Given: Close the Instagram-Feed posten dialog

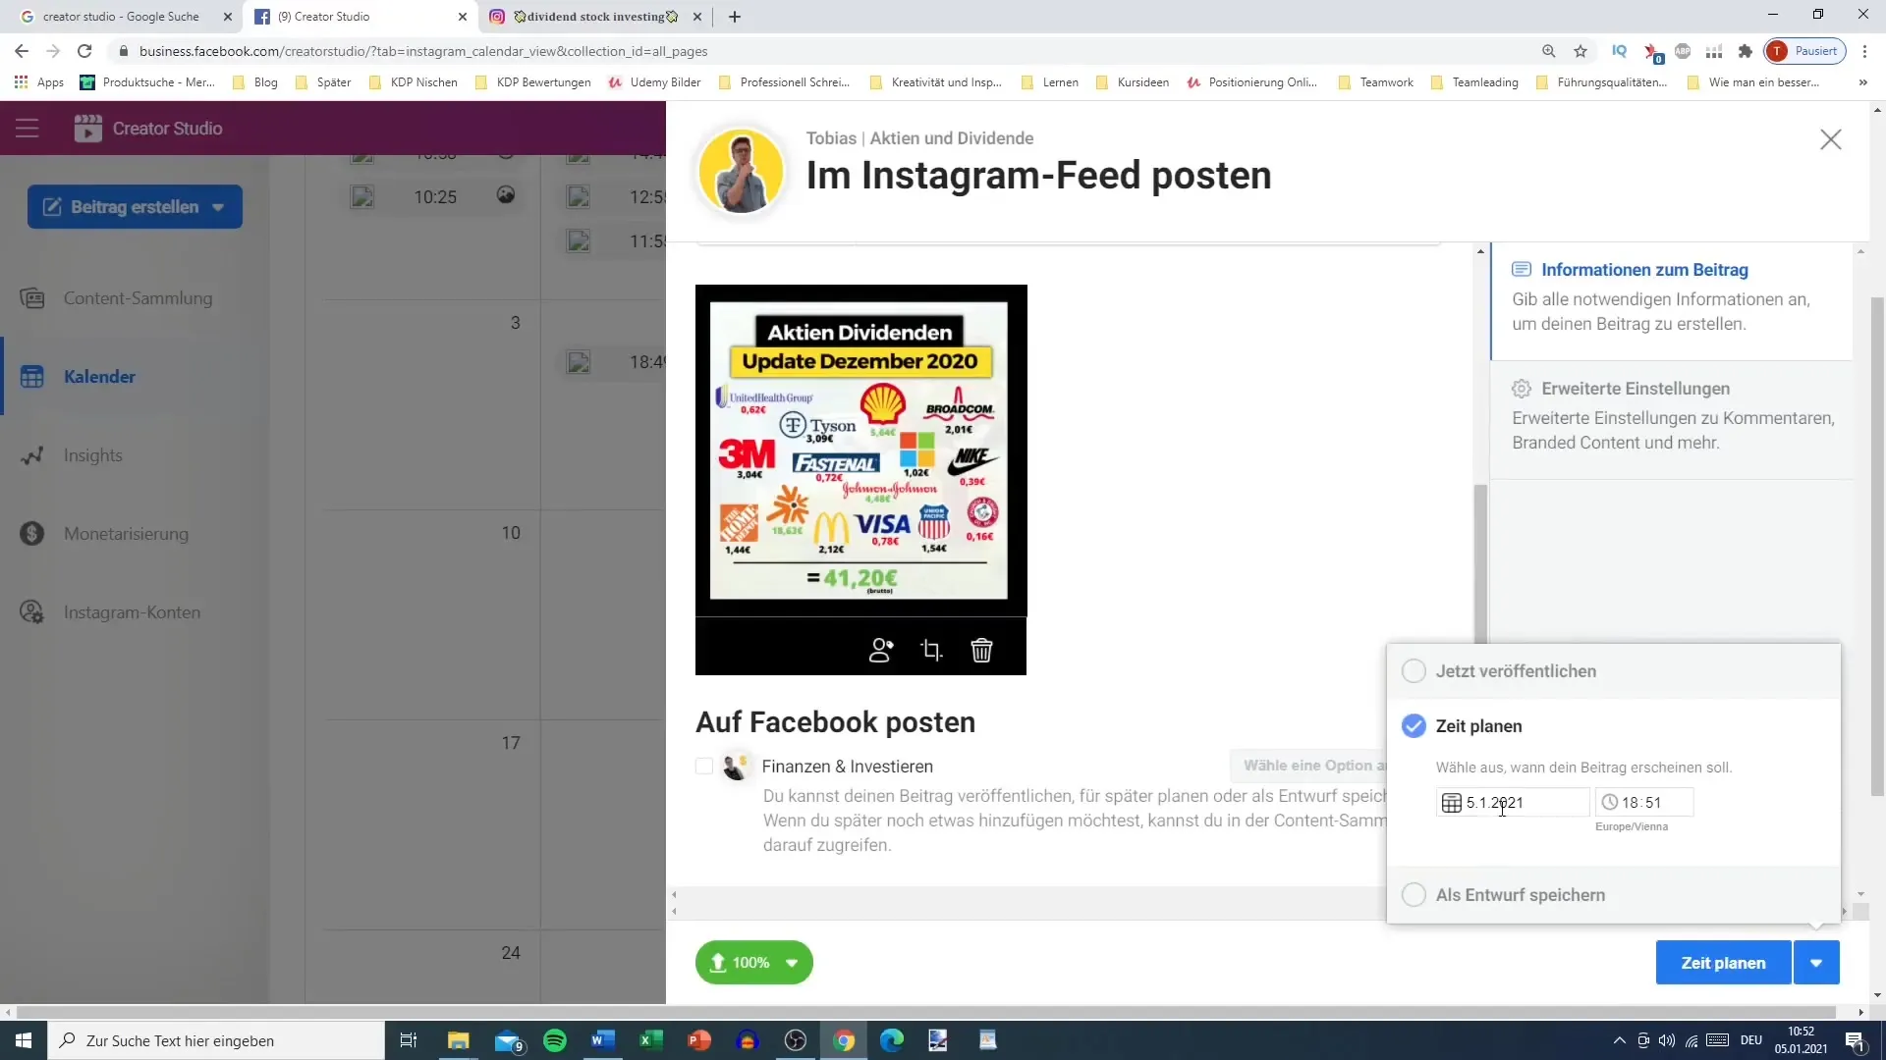Looking at the screenshot, I should coord(1830,139).
